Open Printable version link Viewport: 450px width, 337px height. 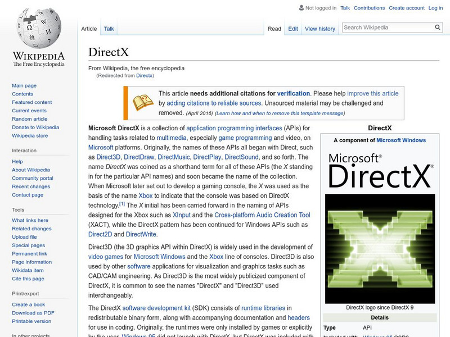pos(31,321)
